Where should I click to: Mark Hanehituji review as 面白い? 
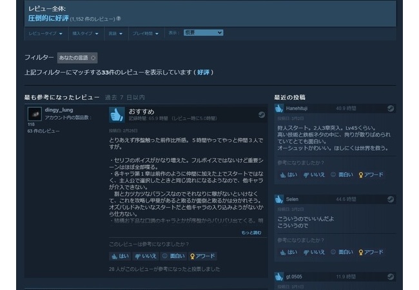(x=342, y=175)
